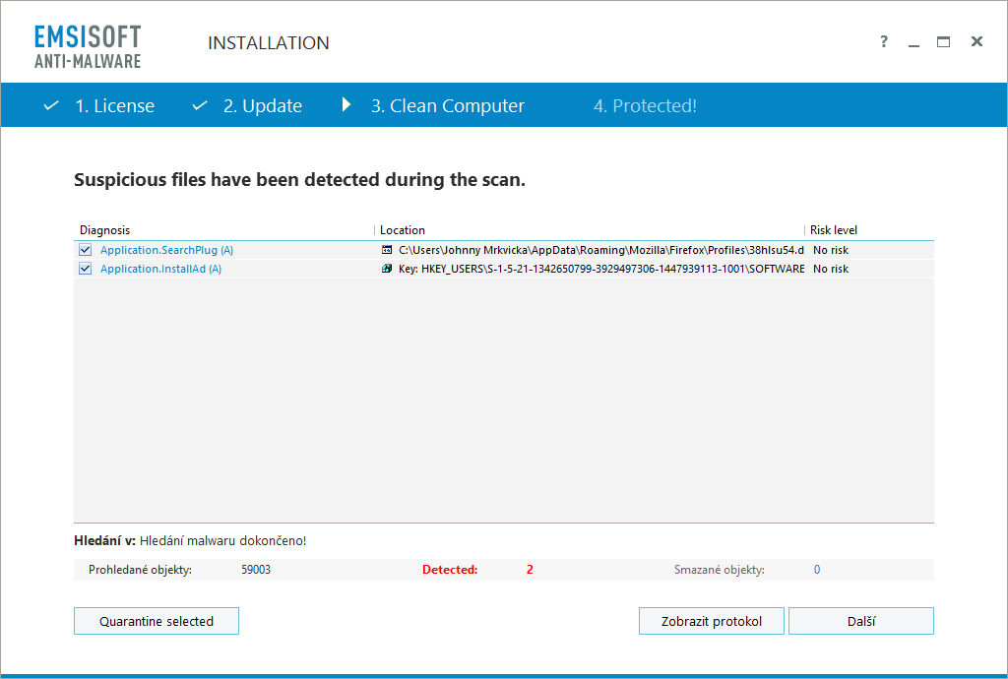
Task: Click the Smazané objekty label
Action: click(719, 569)
